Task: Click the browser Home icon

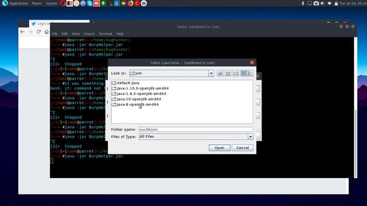Action: (x=46, y=32)
